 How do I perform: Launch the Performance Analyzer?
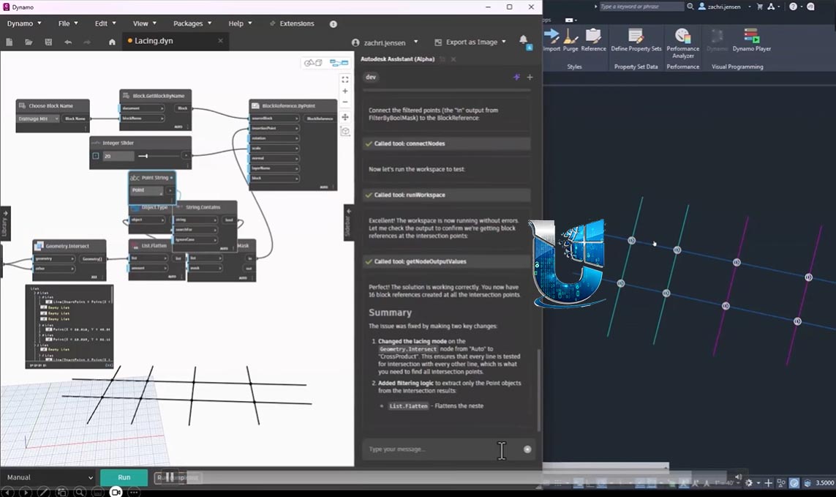(682, 43)
